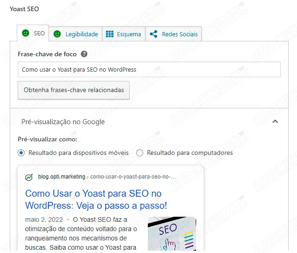Click the focus keyphrase input field
The height and width of the screenshot is (253, 297).
149,69
